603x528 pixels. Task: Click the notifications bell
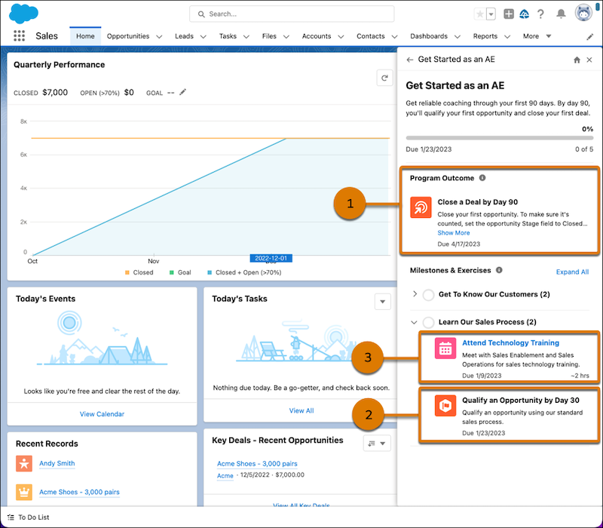[x=559, y=14]
